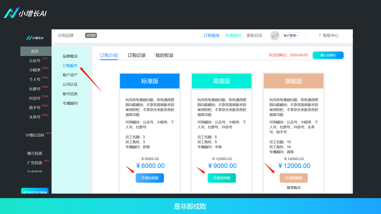This screenshot has height=214, width=381.
Task: Switch to the 订购记录 tab
Action: (x=137, y=55)
